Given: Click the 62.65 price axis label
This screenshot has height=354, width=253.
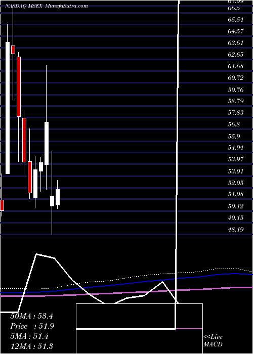Looking at the screenshot, I should click(x=236, y=55).
